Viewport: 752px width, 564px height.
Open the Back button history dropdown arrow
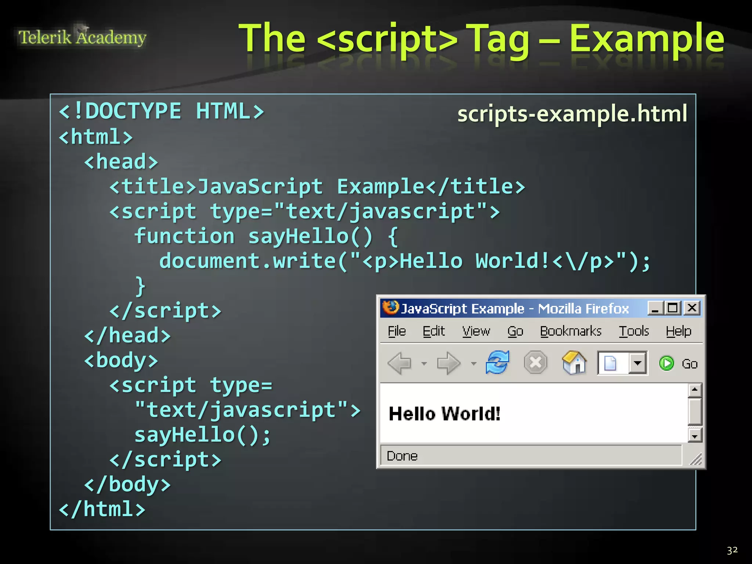[x=424, y=364]
